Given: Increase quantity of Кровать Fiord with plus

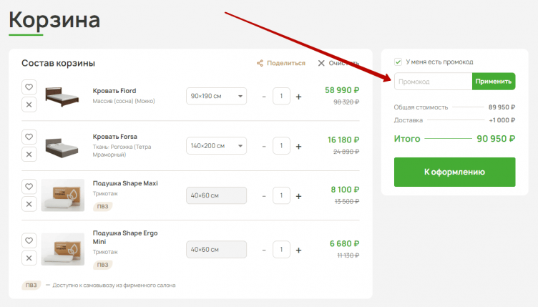Looking at the screenshot, I should 298,97.
